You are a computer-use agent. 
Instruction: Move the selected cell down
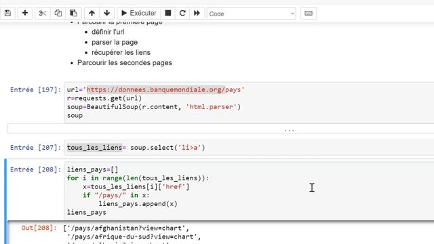click(x=107, y=13)
